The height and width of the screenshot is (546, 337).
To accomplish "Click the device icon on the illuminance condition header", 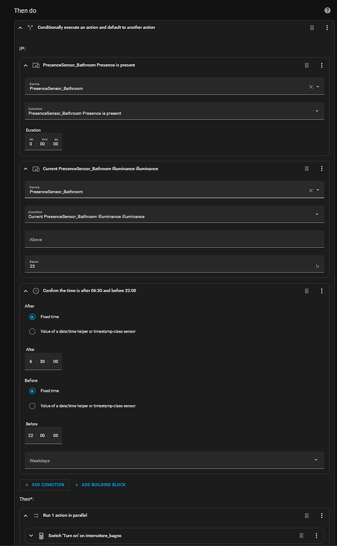I will pyautogui.click(x=35, y=168).
